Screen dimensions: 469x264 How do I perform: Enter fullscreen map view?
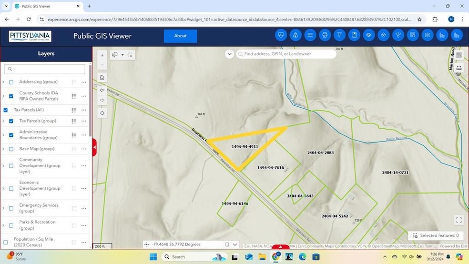coord(459,220)
